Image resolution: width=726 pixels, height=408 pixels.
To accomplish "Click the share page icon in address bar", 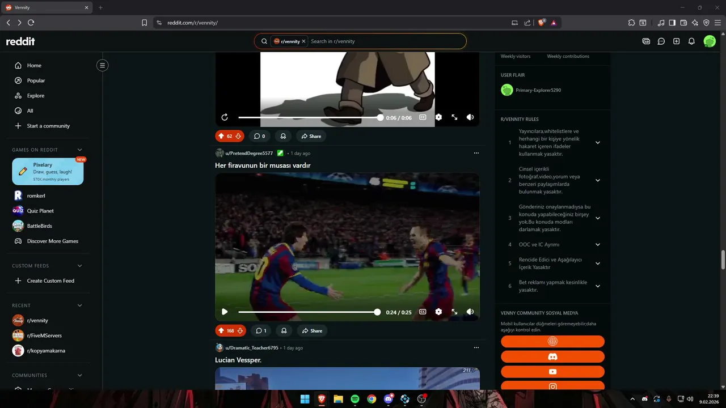I will pyautogui.click(x=527, y=23).
